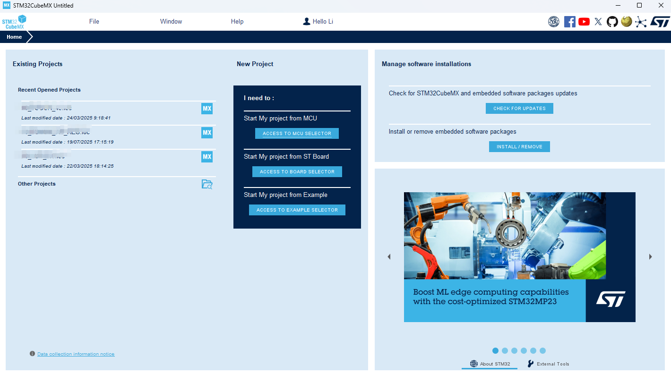Viewport: 671px width, 375px height.
Task: Click the Hello Li account menu
Action: tap(318, 21)
